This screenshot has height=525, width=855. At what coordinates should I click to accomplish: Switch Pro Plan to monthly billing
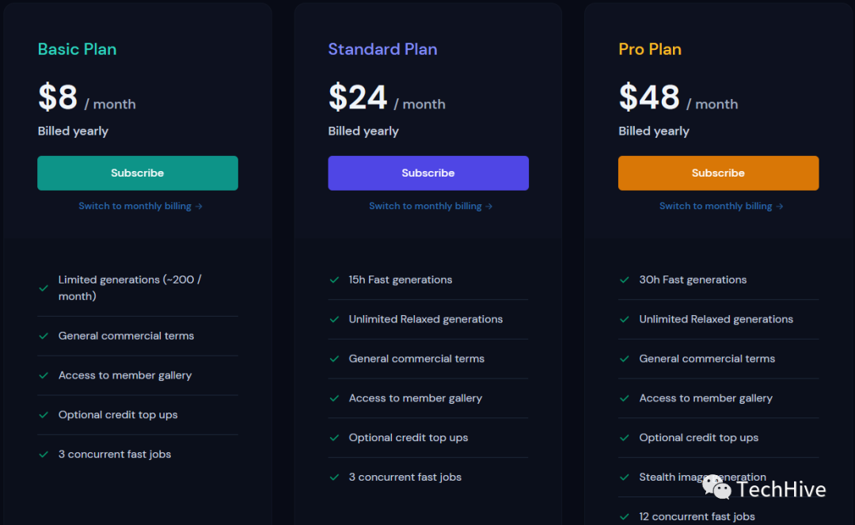click(x=721, y=206)
